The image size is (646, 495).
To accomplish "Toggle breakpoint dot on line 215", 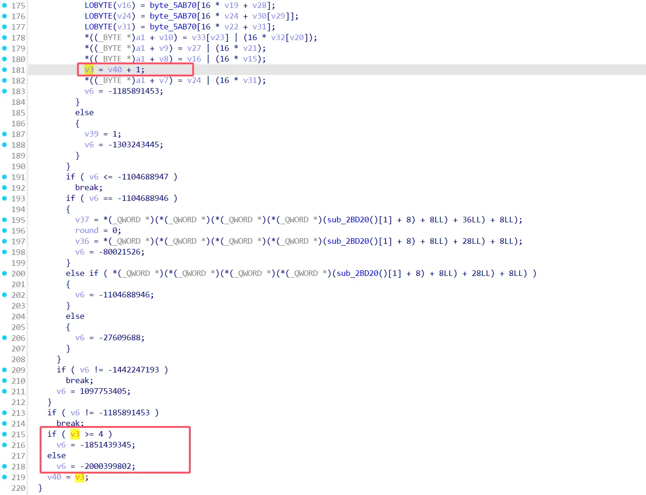I will (5, 434).
